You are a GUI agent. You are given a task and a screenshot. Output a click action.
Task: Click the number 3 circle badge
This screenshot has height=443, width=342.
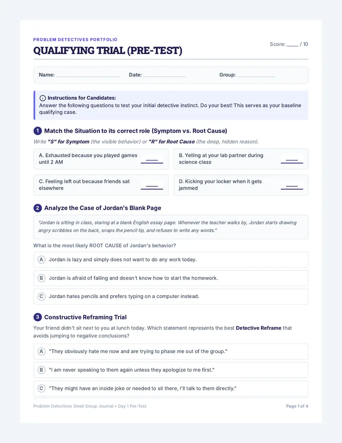click(38, 317)
